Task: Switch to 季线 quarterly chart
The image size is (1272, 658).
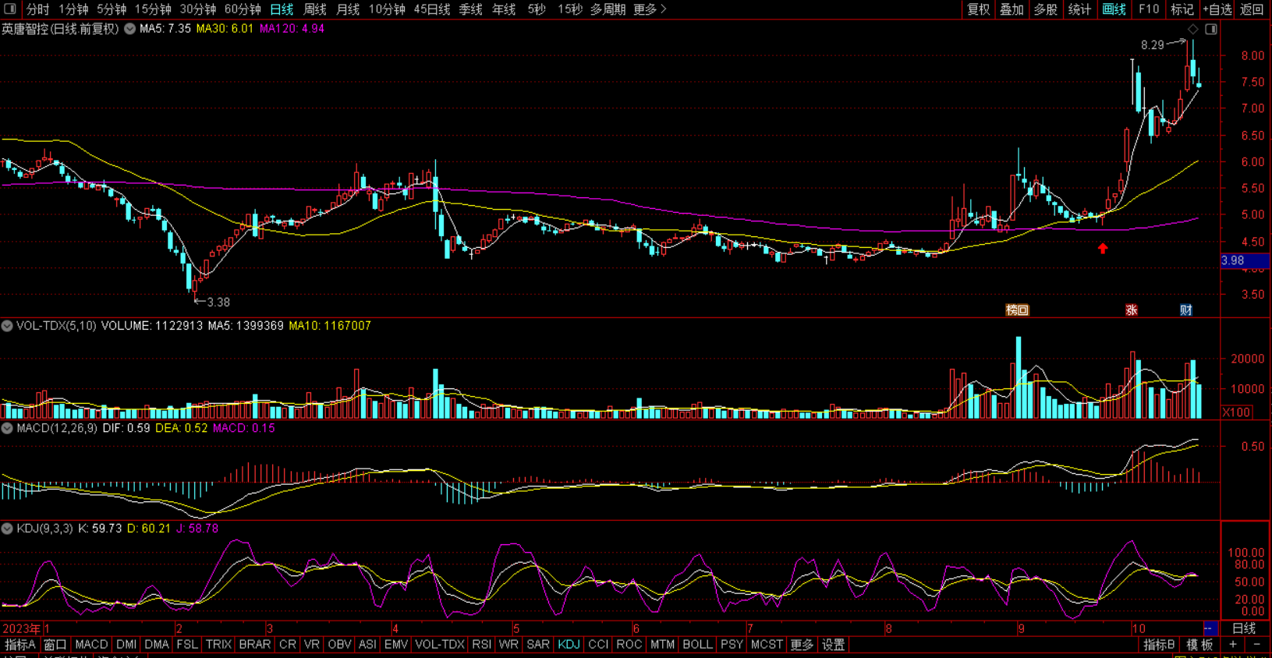Action: coord(470,9)
